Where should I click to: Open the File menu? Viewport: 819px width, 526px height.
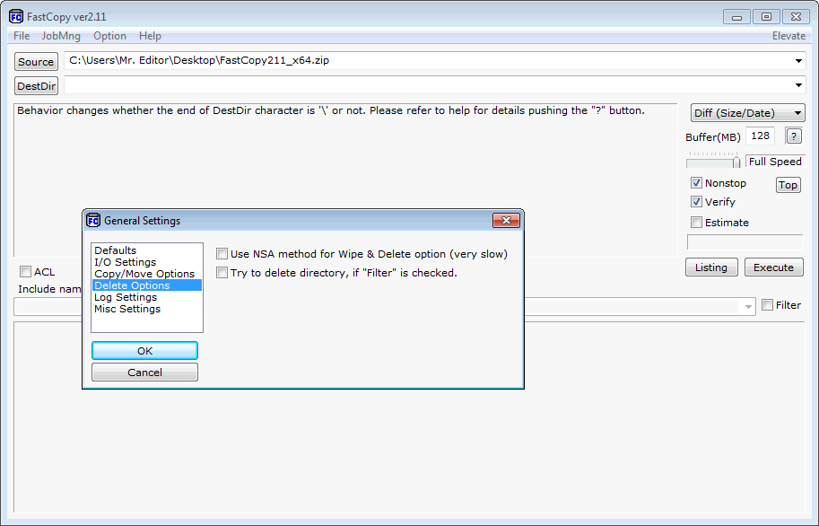click(22, 36)
